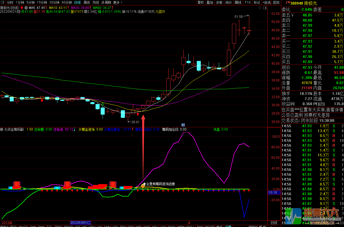Select the tick row with volume 9.6万
This screenshot has height=227, width=344.
[313, 160]
